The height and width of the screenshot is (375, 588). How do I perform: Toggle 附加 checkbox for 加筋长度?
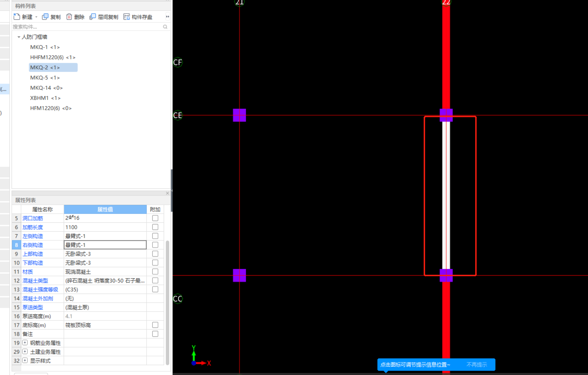tap(155, 227)
